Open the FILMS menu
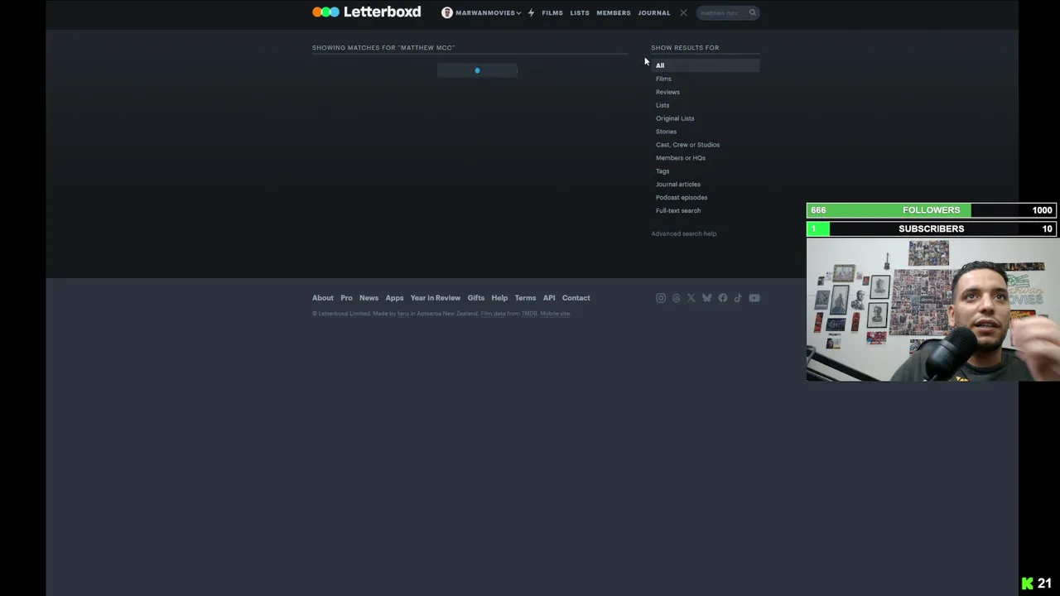The image size is (1060, 596). (x=552, y=12)
